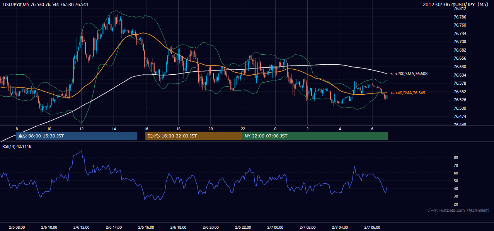Click the 2/6 14:00 date label
The image size is (494, 231).
pyautogui.click(x=114, y=227)
